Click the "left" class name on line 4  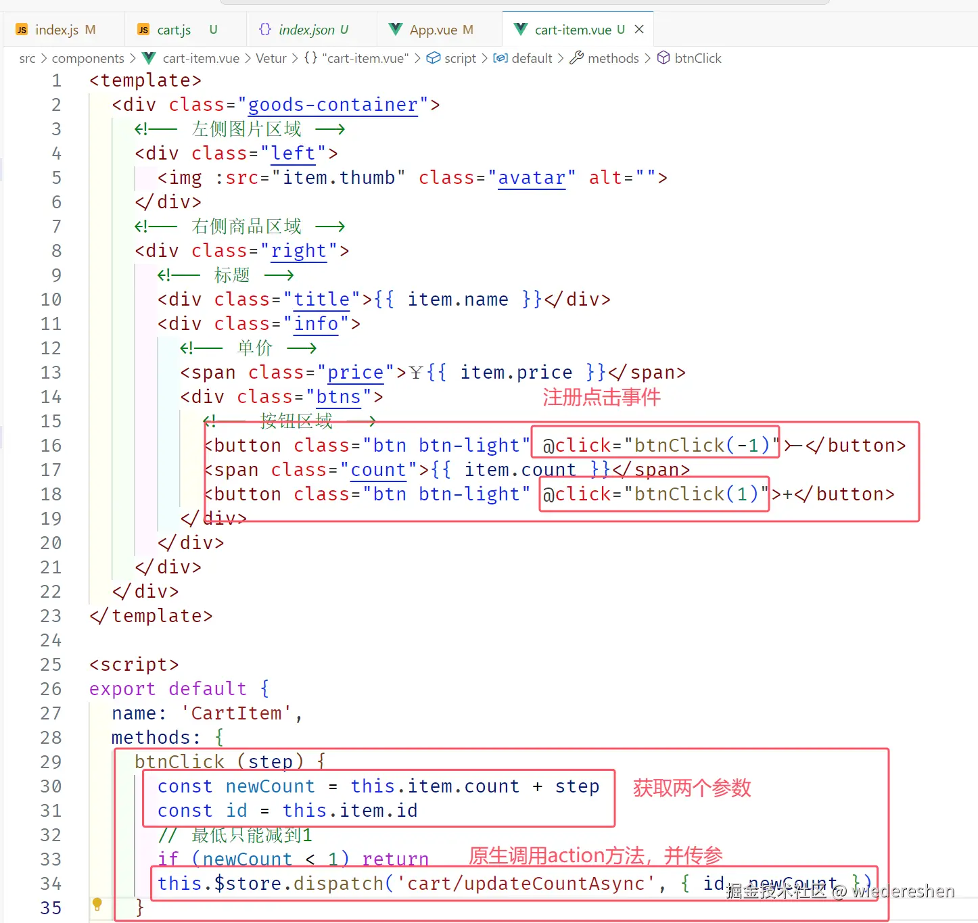tap(294, 153)
